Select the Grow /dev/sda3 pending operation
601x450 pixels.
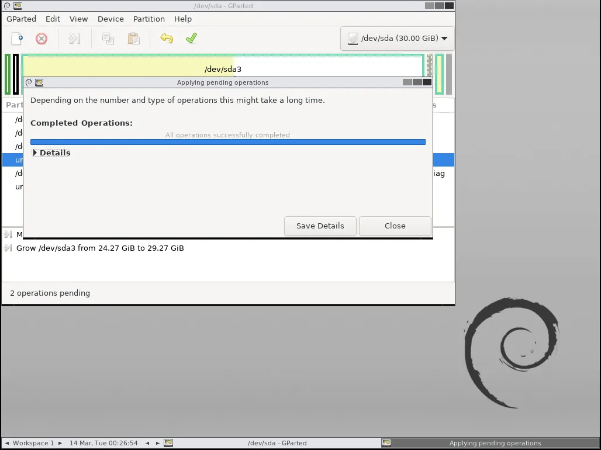tap(100, 248)
